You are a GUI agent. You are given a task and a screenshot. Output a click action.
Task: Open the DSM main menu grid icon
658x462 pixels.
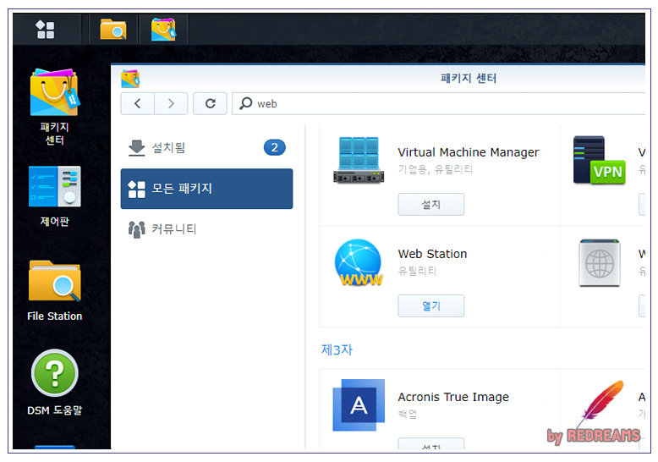[x=46, y=30]
